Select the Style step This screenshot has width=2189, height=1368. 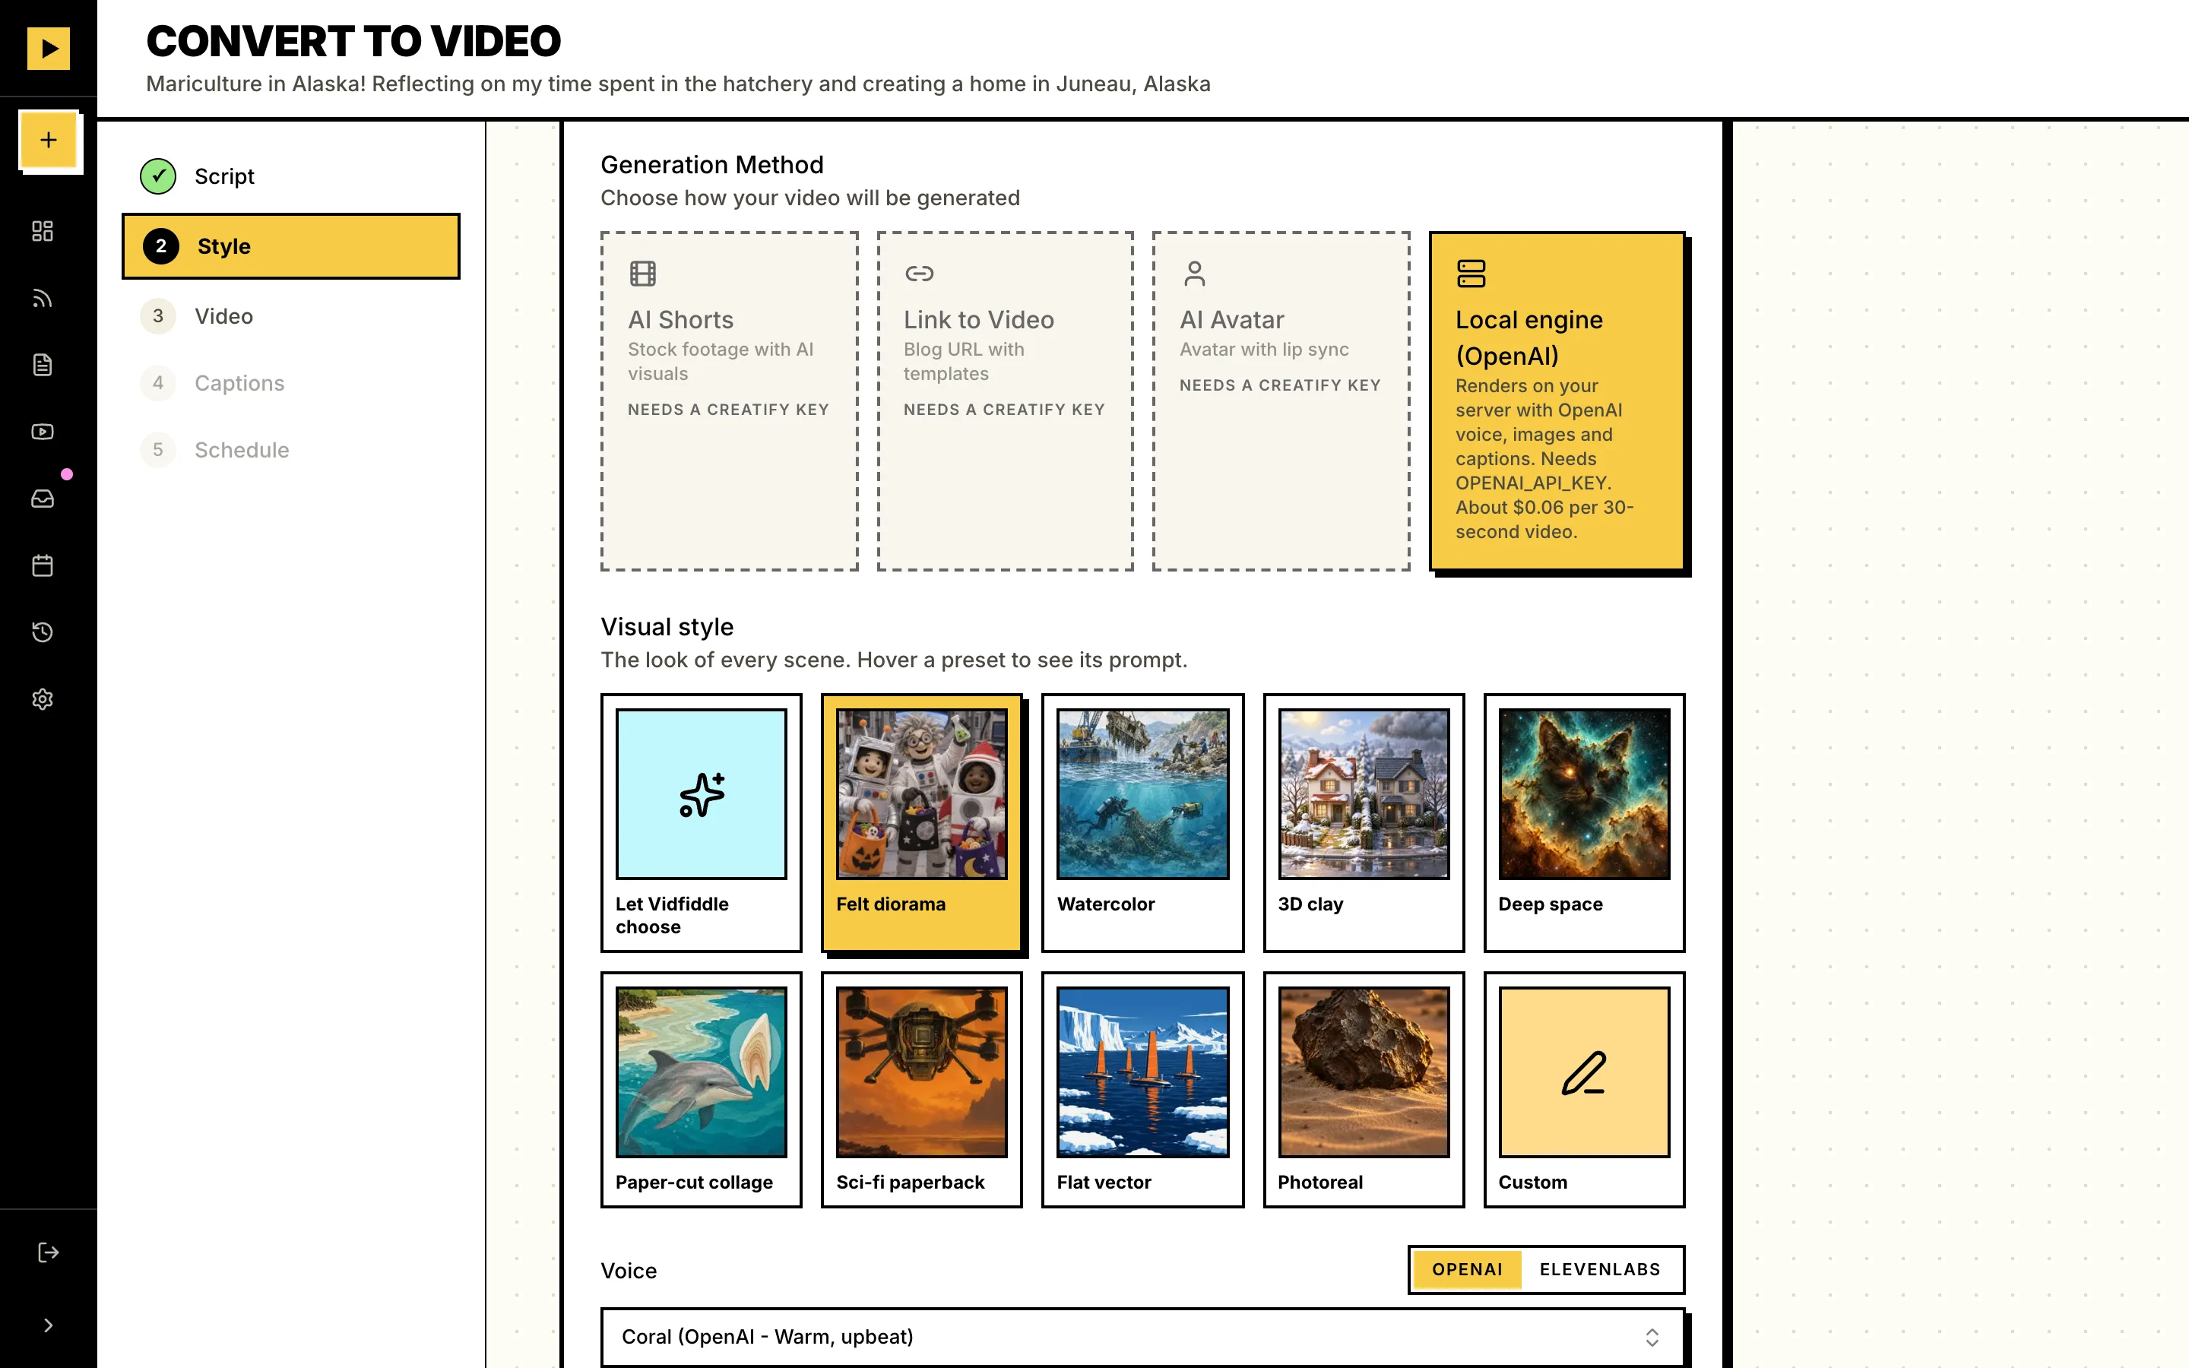(290, 246)
